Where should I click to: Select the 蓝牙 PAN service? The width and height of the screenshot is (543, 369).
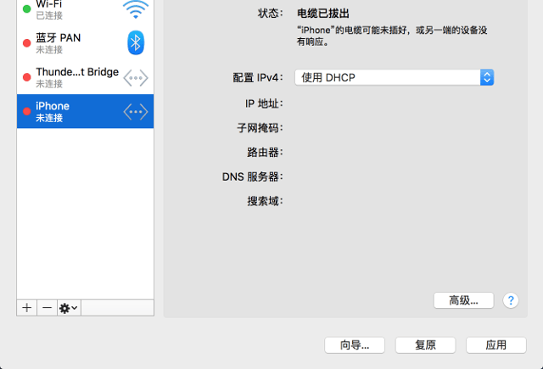85,43
